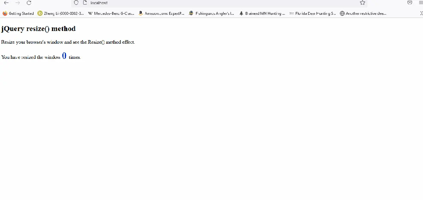Reload the current localhost page
The height and width of the screenshot is (200, 423).
coord(29,2)
